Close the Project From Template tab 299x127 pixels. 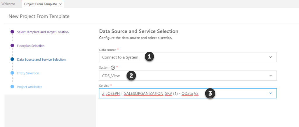point(60,4)
